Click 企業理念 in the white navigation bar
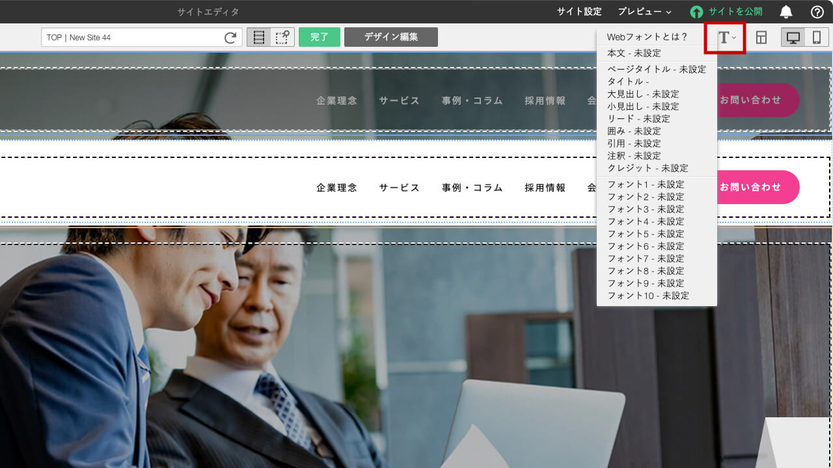 coord(336,187)
